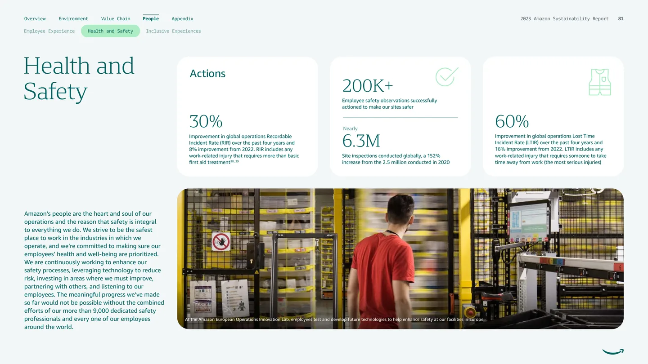The image size is (648, 364).
Task: Click the Lost Time Incident Rate description text
Action: tap(550, 149)
